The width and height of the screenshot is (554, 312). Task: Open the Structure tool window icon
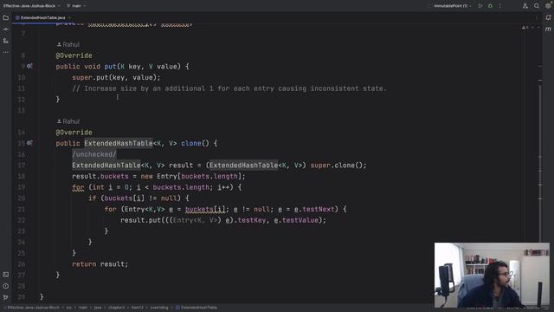coord(6,41)
